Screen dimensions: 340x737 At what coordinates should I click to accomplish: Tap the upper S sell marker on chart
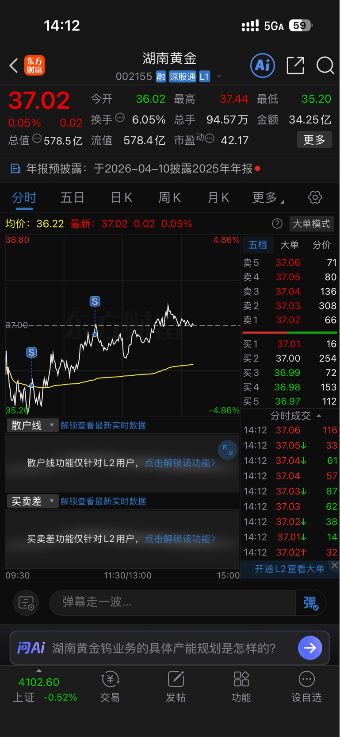[95, 301]
